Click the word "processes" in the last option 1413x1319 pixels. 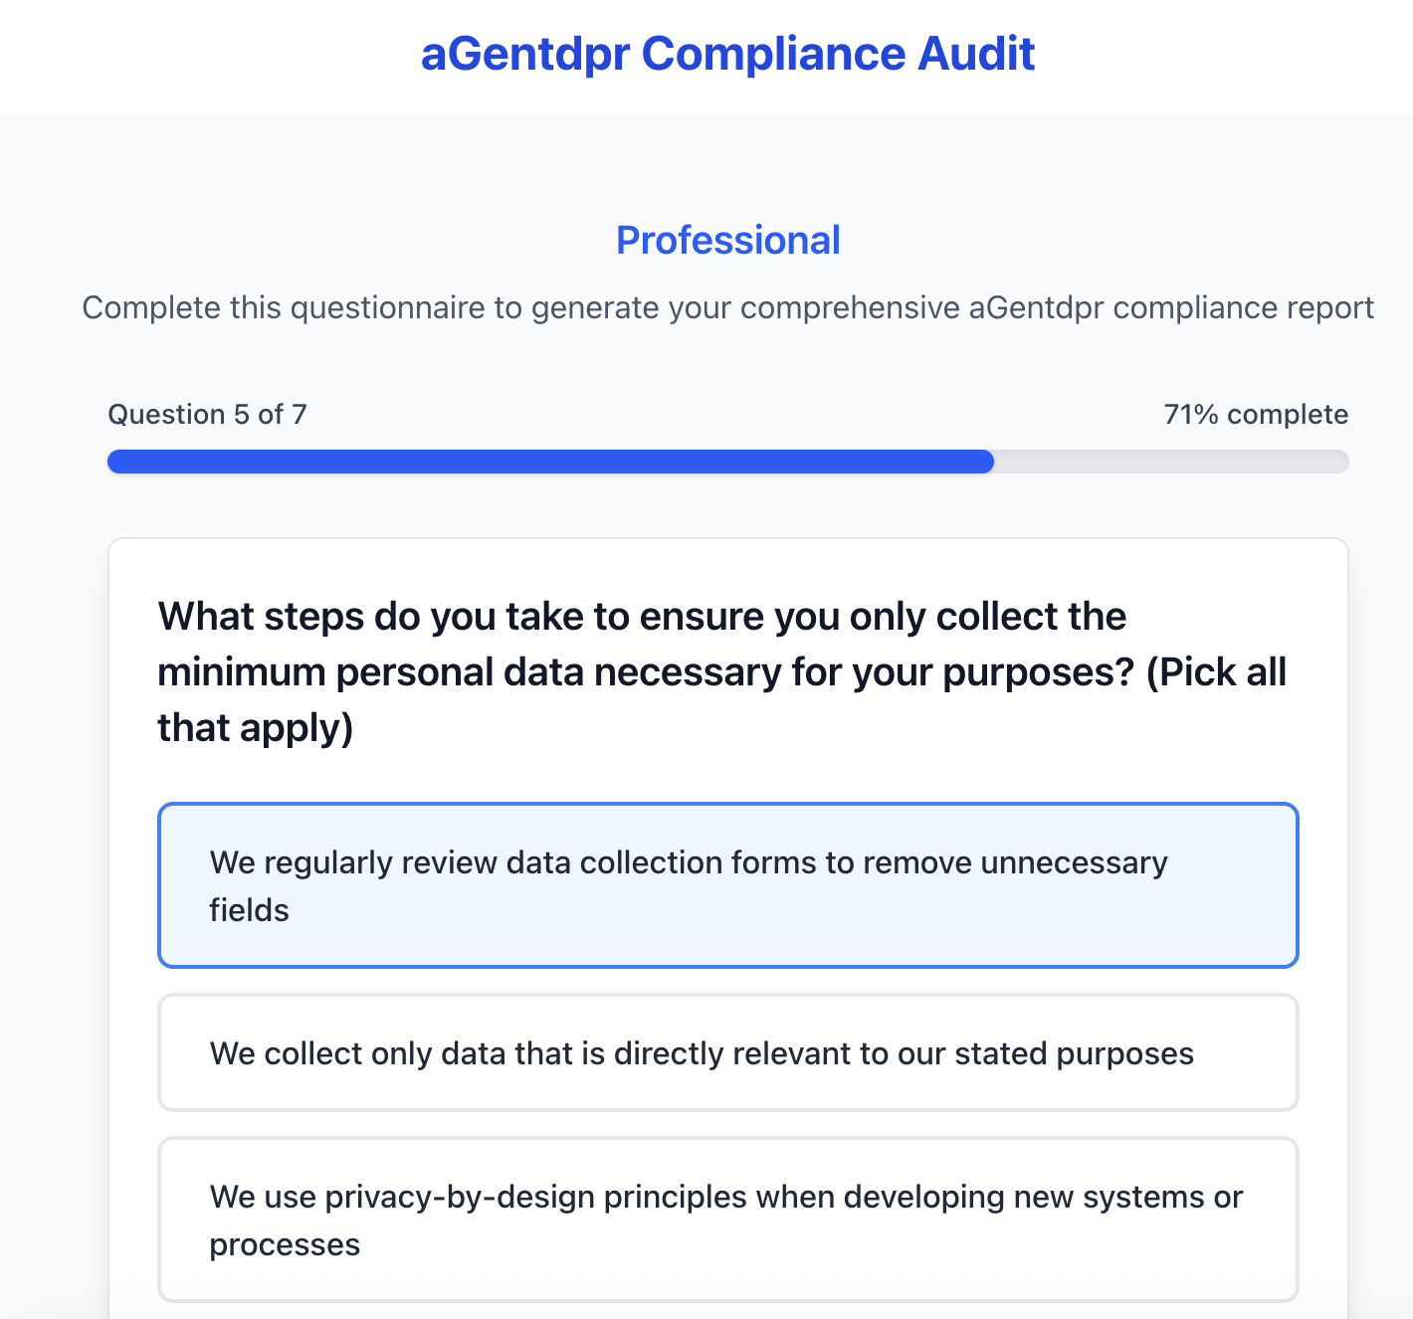pyautogui.click(x=285, y=1244)
